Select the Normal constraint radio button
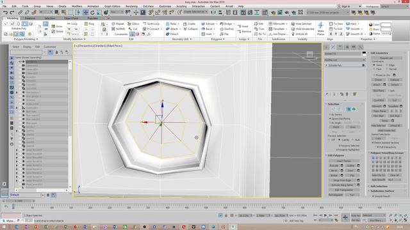The height and width of the screenshot is (230, 410). (x=387, y=69)
